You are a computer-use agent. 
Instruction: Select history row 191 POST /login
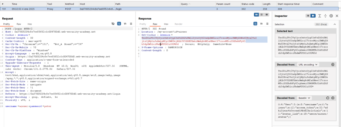pos(170,9)
